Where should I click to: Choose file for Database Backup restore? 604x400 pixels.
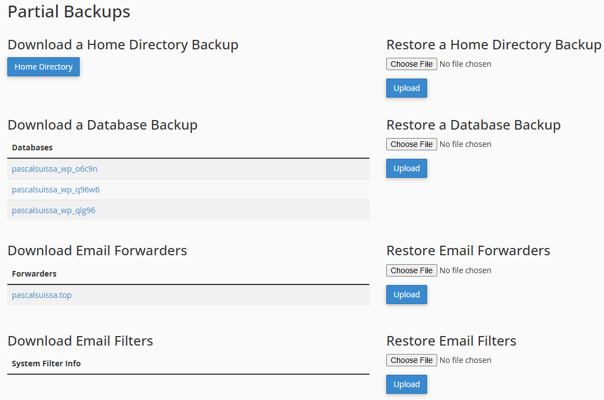pyautogui.click(x=411, y=144)
